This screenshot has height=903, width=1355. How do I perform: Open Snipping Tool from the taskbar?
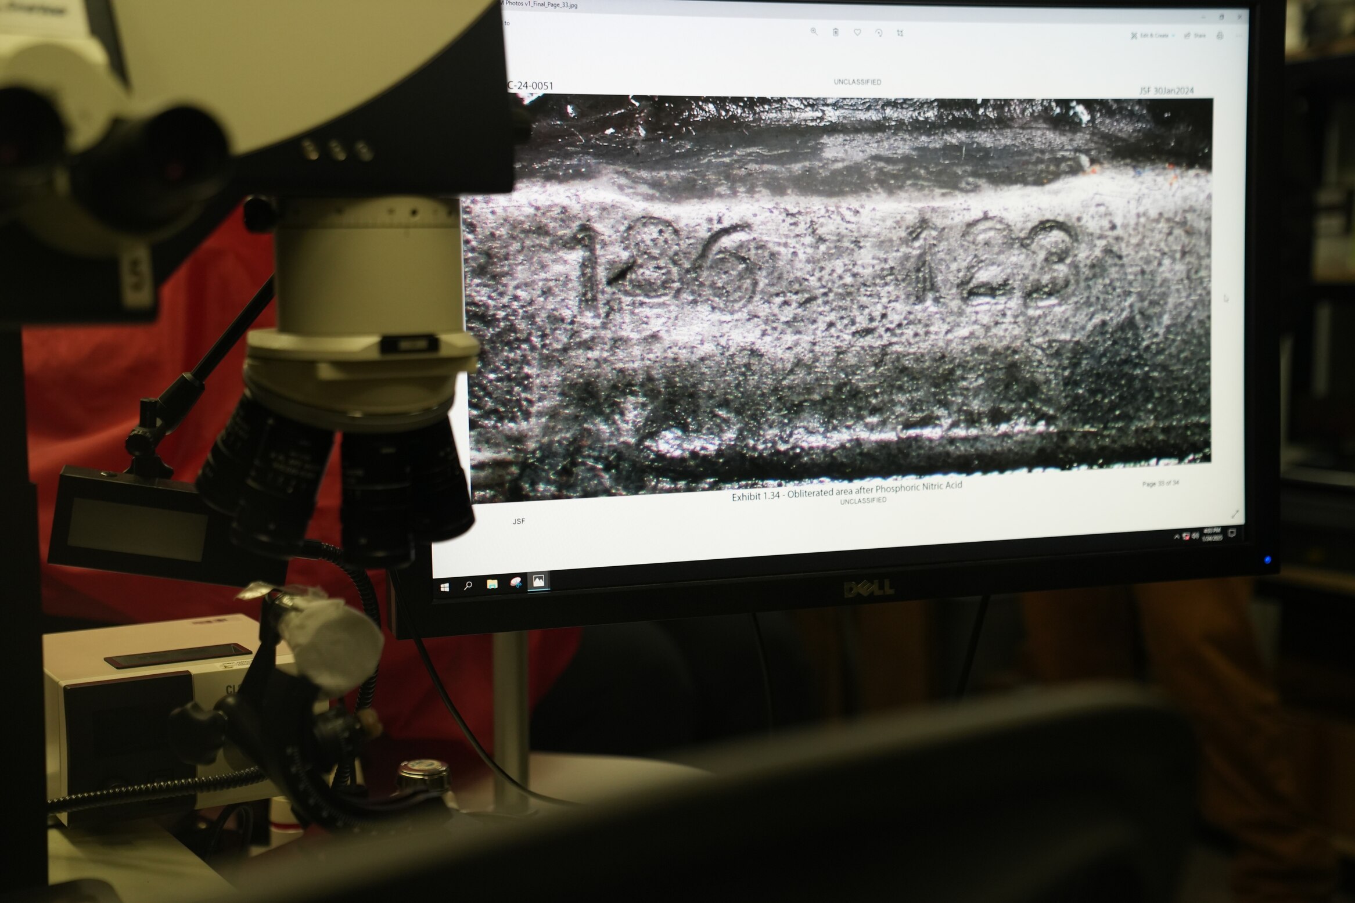pyautogui.click(x=516, y=582)
